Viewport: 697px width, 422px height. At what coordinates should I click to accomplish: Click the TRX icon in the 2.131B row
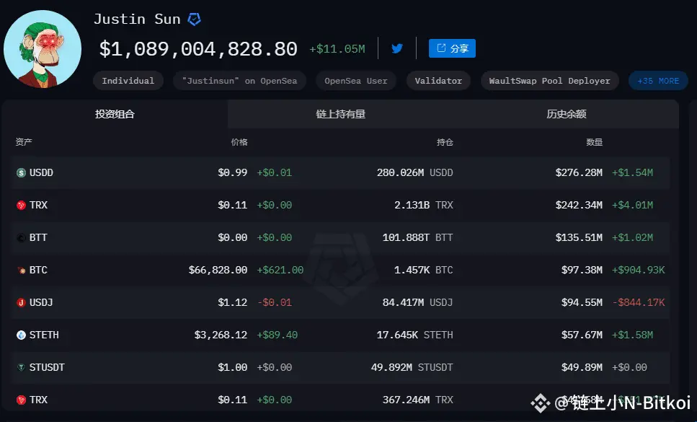click(21, 205)
